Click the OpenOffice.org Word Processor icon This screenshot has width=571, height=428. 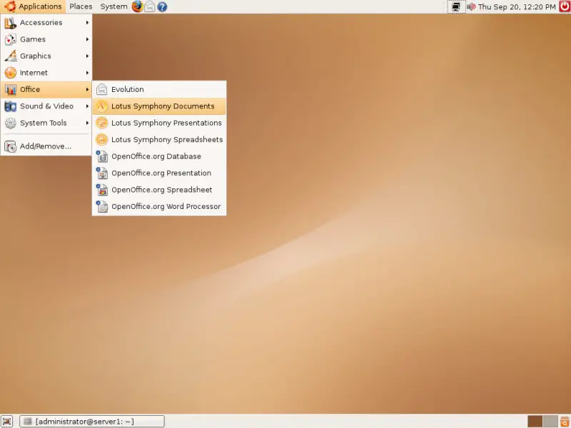(102, 207)
